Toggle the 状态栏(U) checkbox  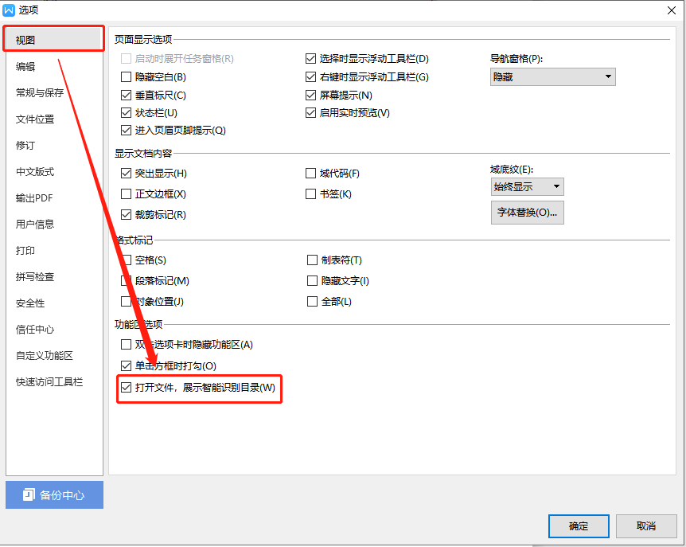126,113
